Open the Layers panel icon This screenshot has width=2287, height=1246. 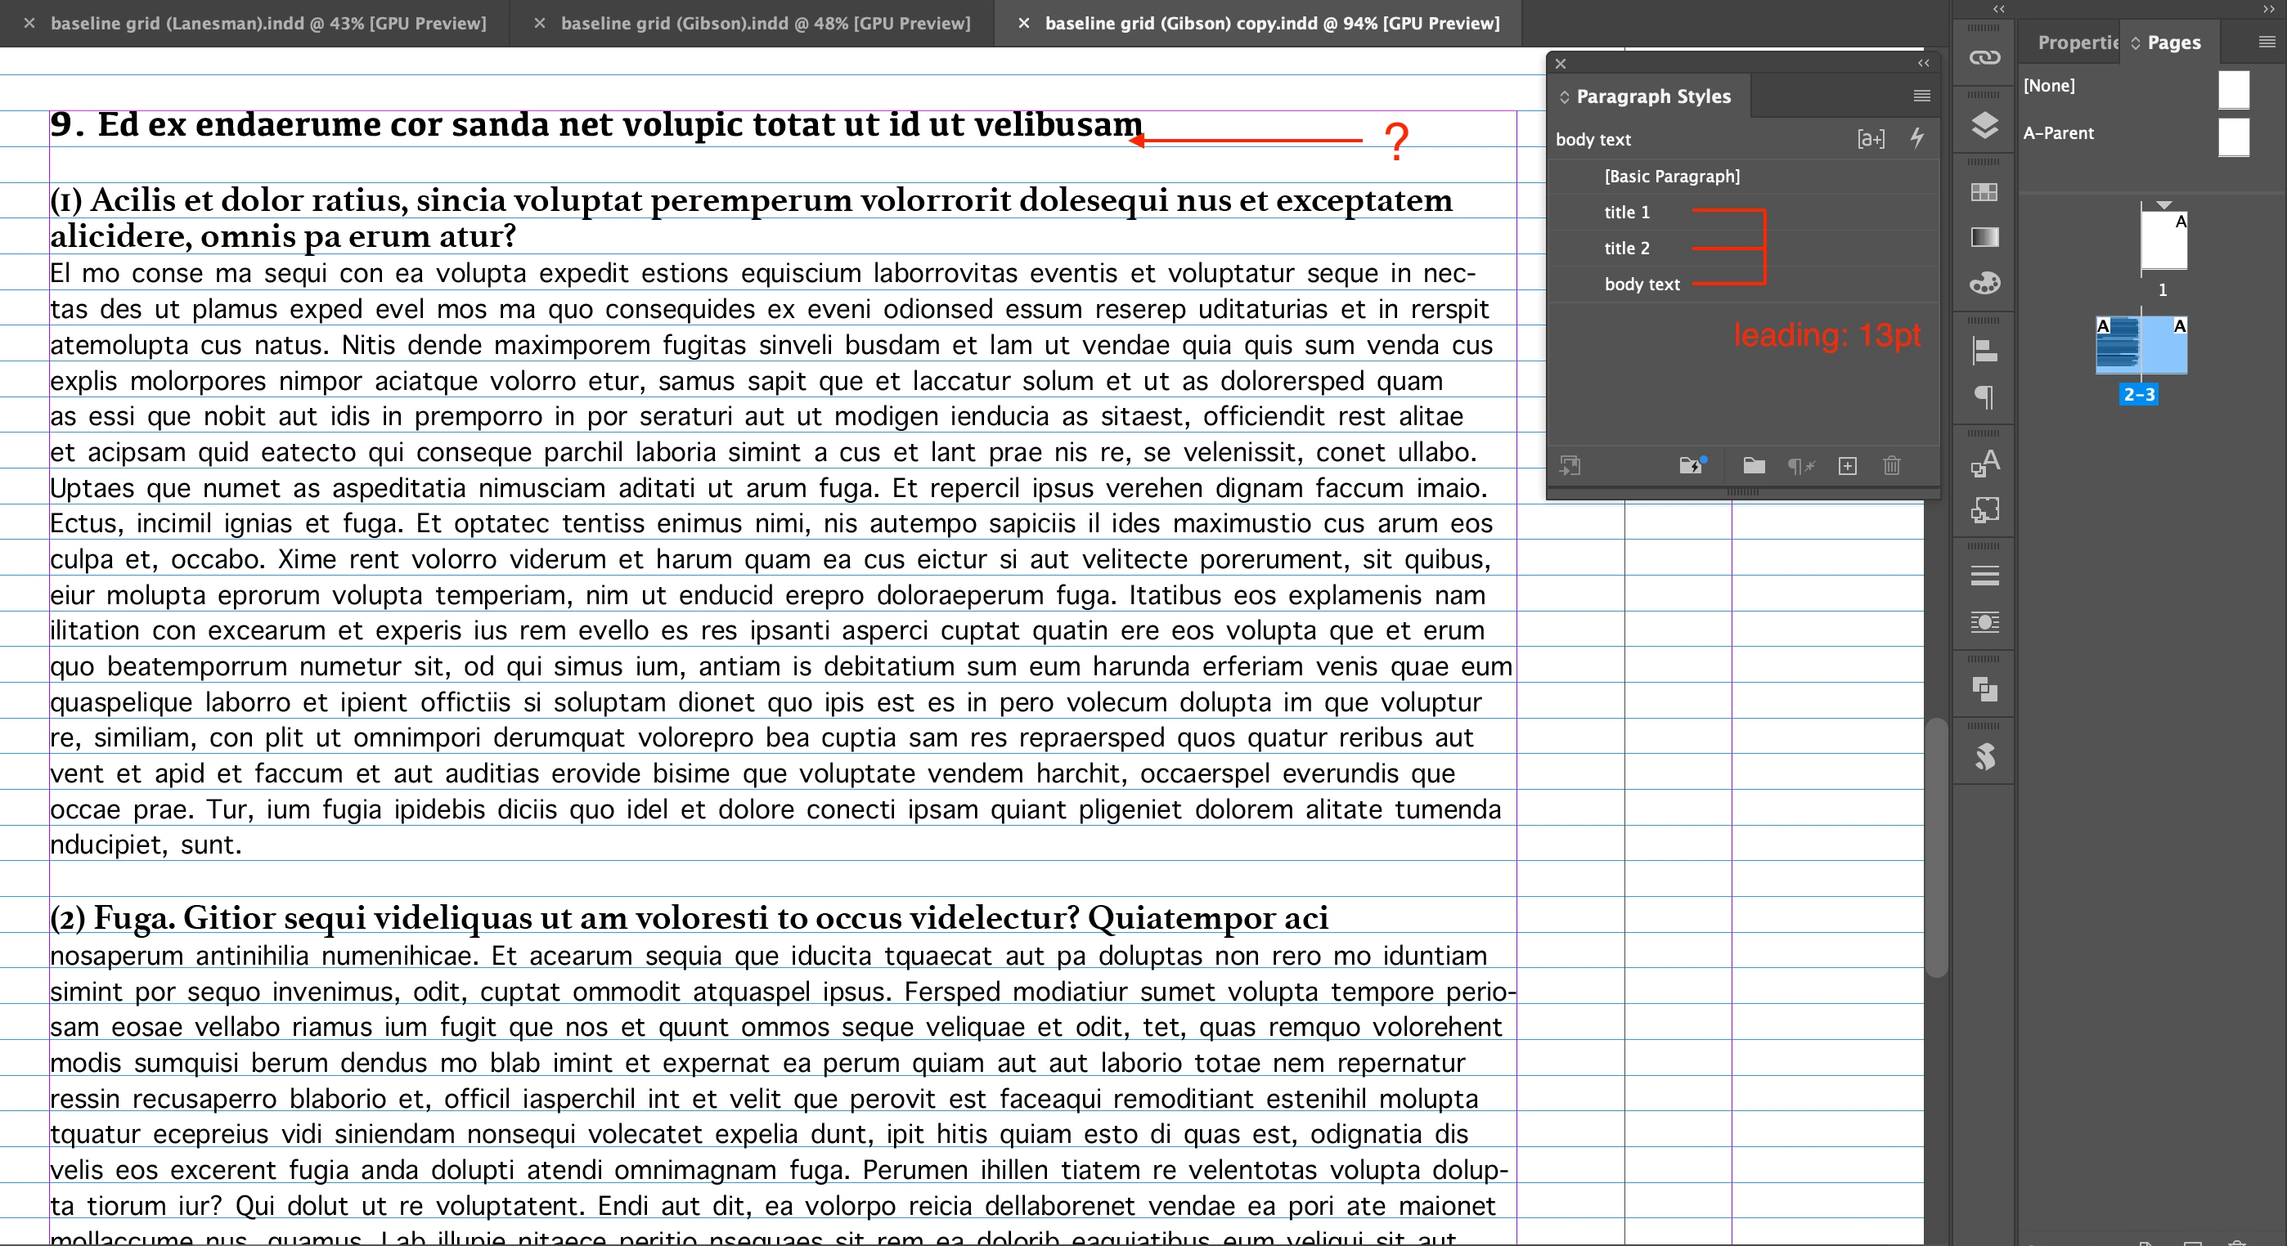coord(1984,125)
